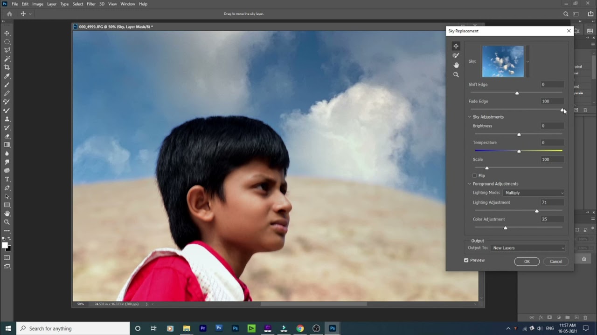Expand the status bar info arrow
Viewport: 597px width, 335px height.
coord(146,304)
